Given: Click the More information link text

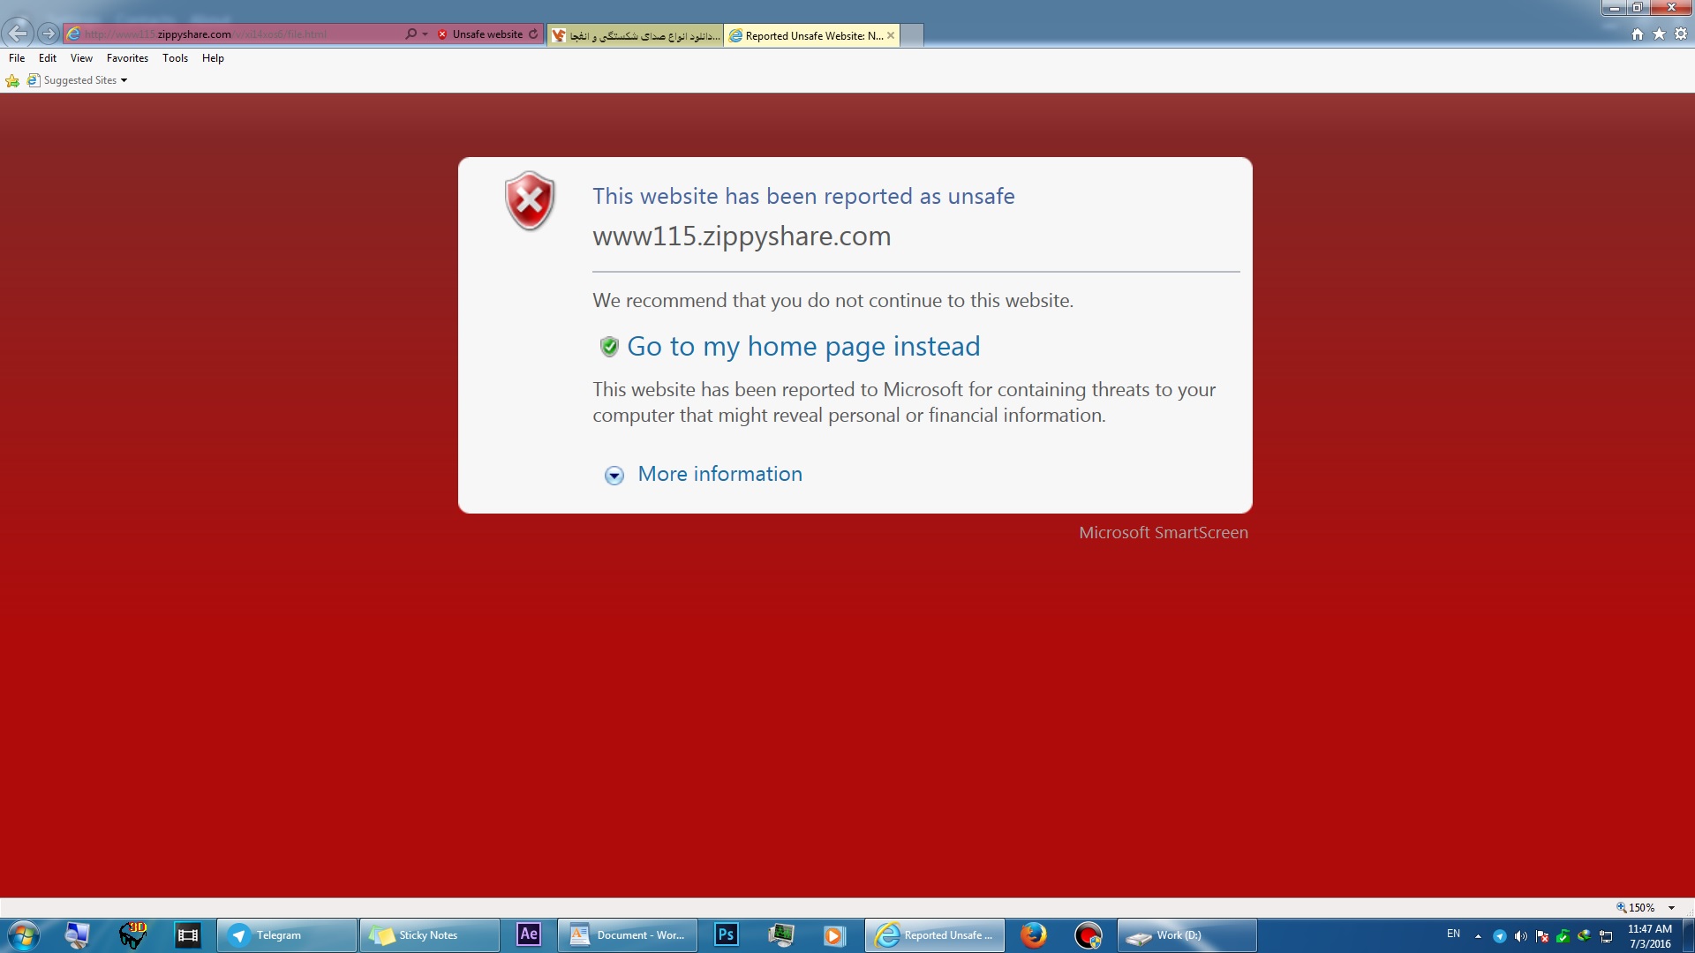Looking at the screenshot, I should coord(719,474).
